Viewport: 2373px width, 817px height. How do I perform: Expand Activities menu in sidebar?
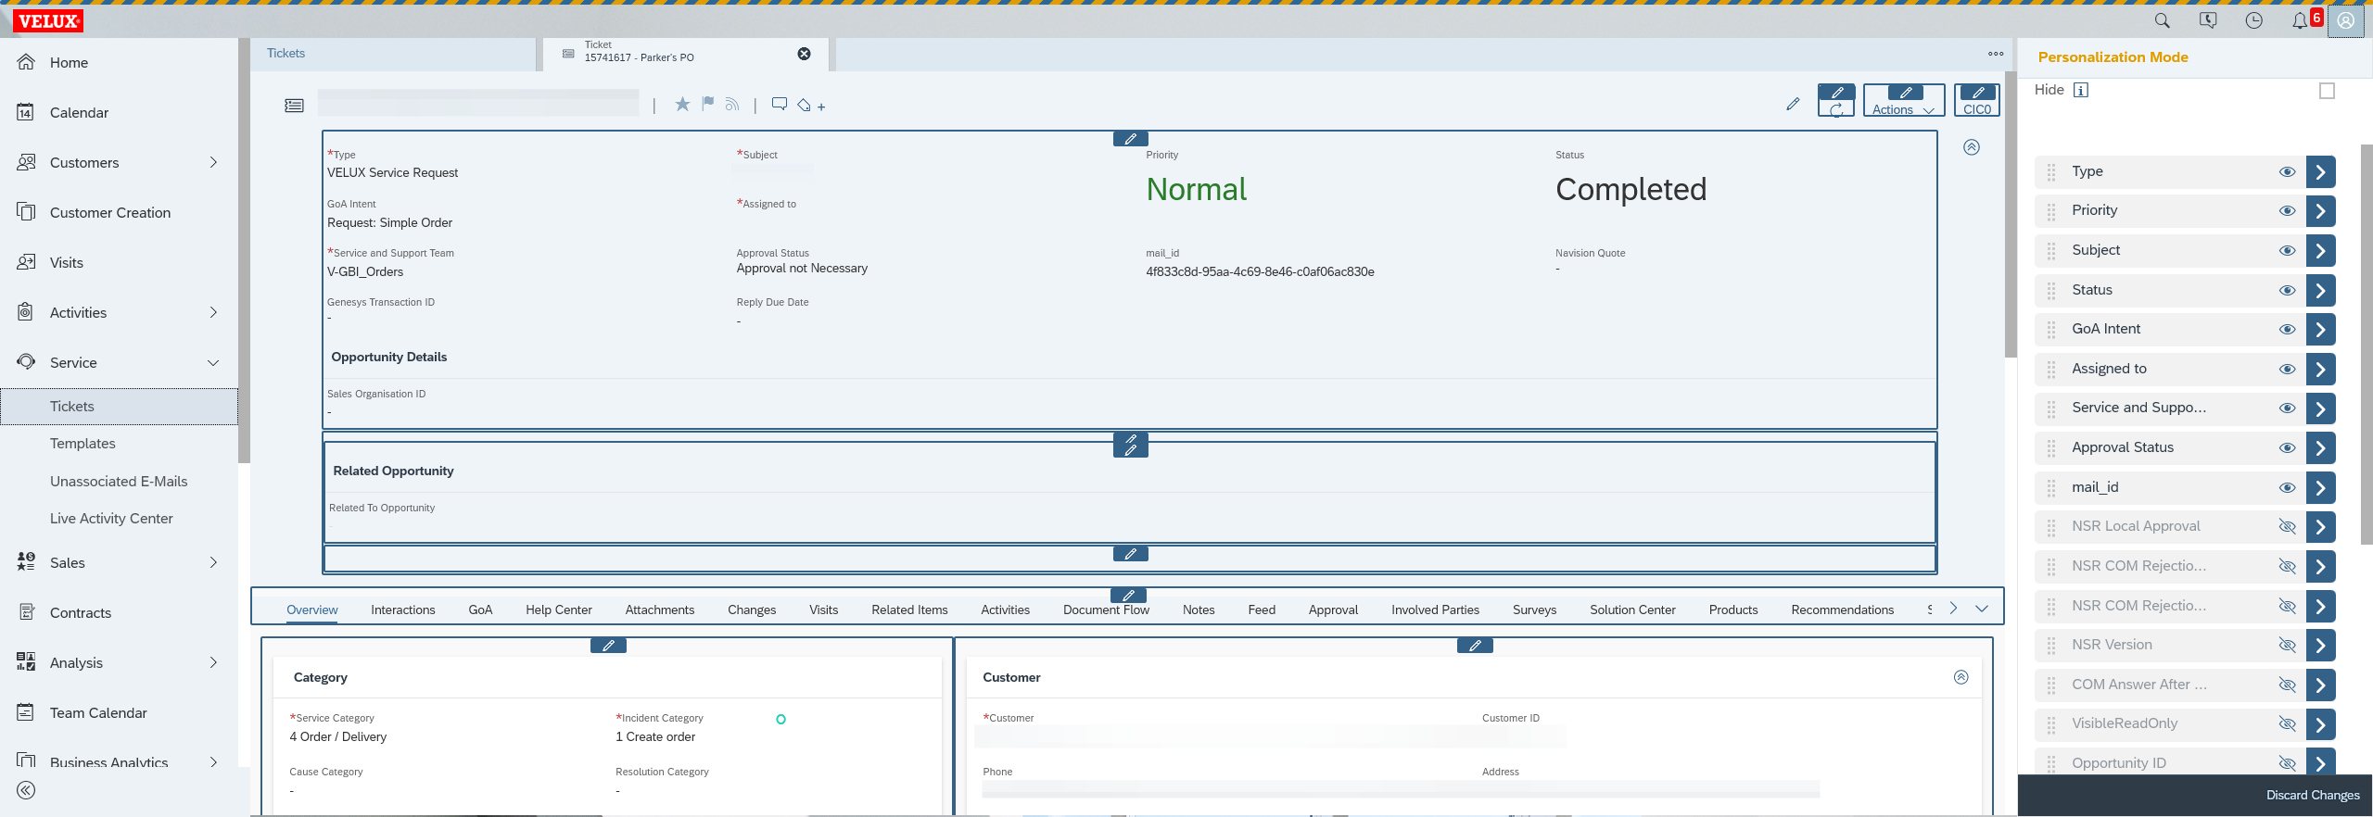(x=213, y=312)
